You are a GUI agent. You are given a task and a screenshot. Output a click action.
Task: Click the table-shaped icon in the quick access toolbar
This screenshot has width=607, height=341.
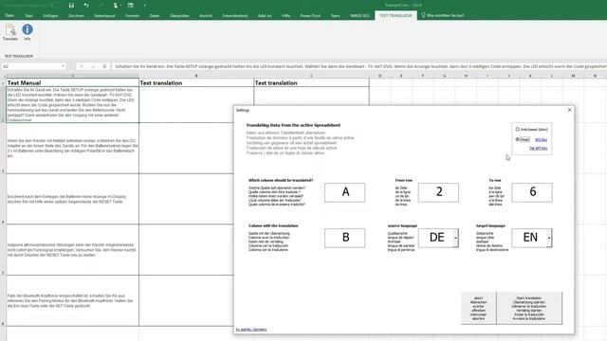pyautogui.click(x=131, y=6)
